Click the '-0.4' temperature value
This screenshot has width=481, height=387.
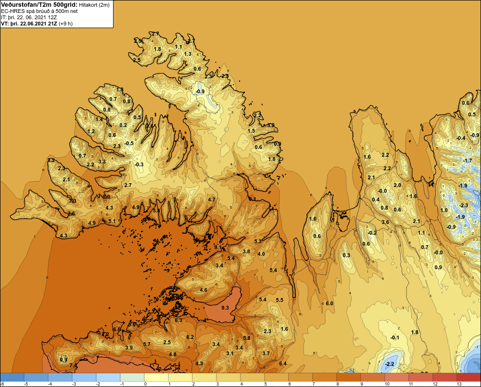pyautogui.click(x=460, y=138)
